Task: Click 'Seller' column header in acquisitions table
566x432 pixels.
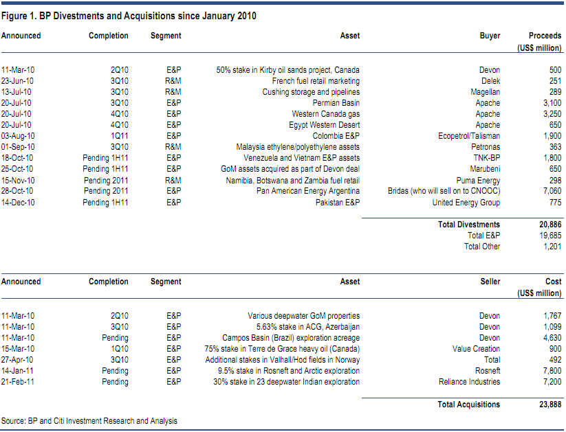Action: [x=490, y=282]
